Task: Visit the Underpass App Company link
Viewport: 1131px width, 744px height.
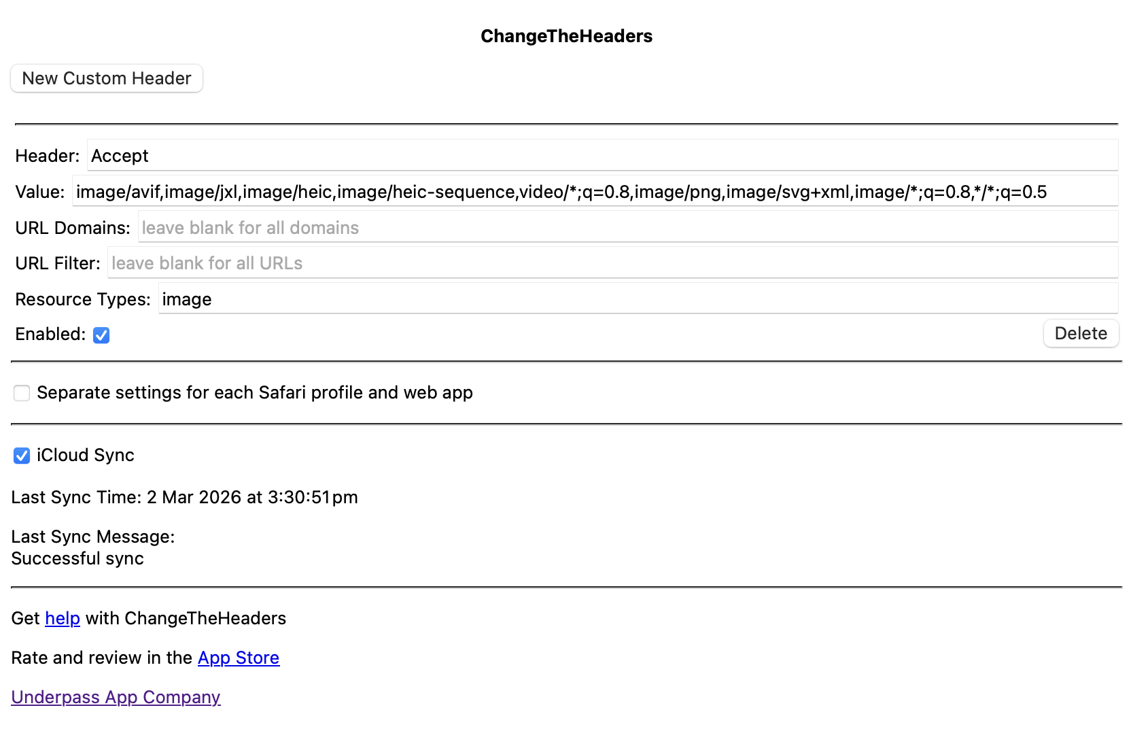Action: click(116, 697)
